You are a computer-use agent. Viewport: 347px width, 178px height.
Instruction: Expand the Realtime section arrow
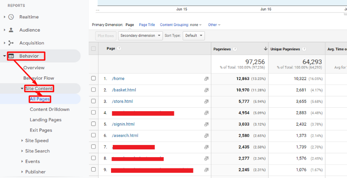(x=4, y=17)
